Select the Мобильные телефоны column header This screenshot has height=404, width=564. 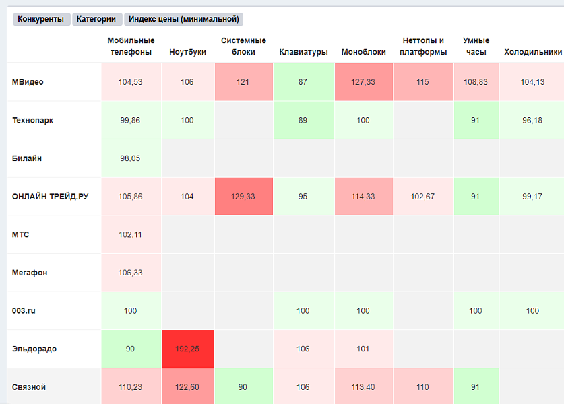(131, 46)
